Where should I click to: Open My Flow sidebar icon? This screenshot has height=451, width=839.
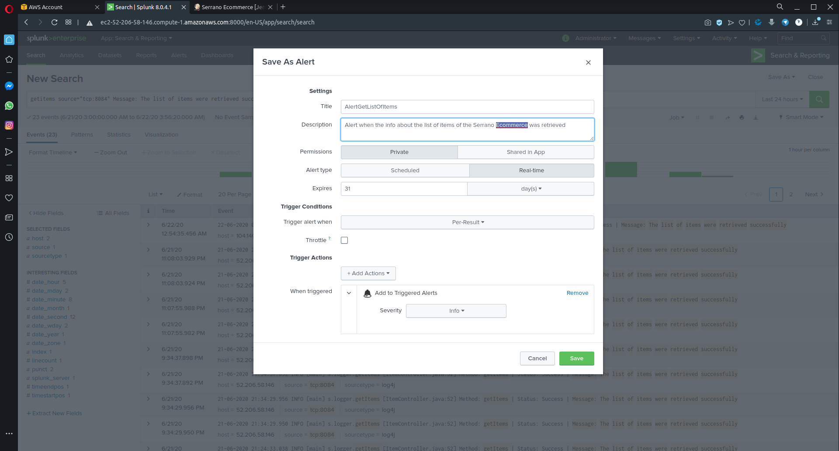point(9,152)
